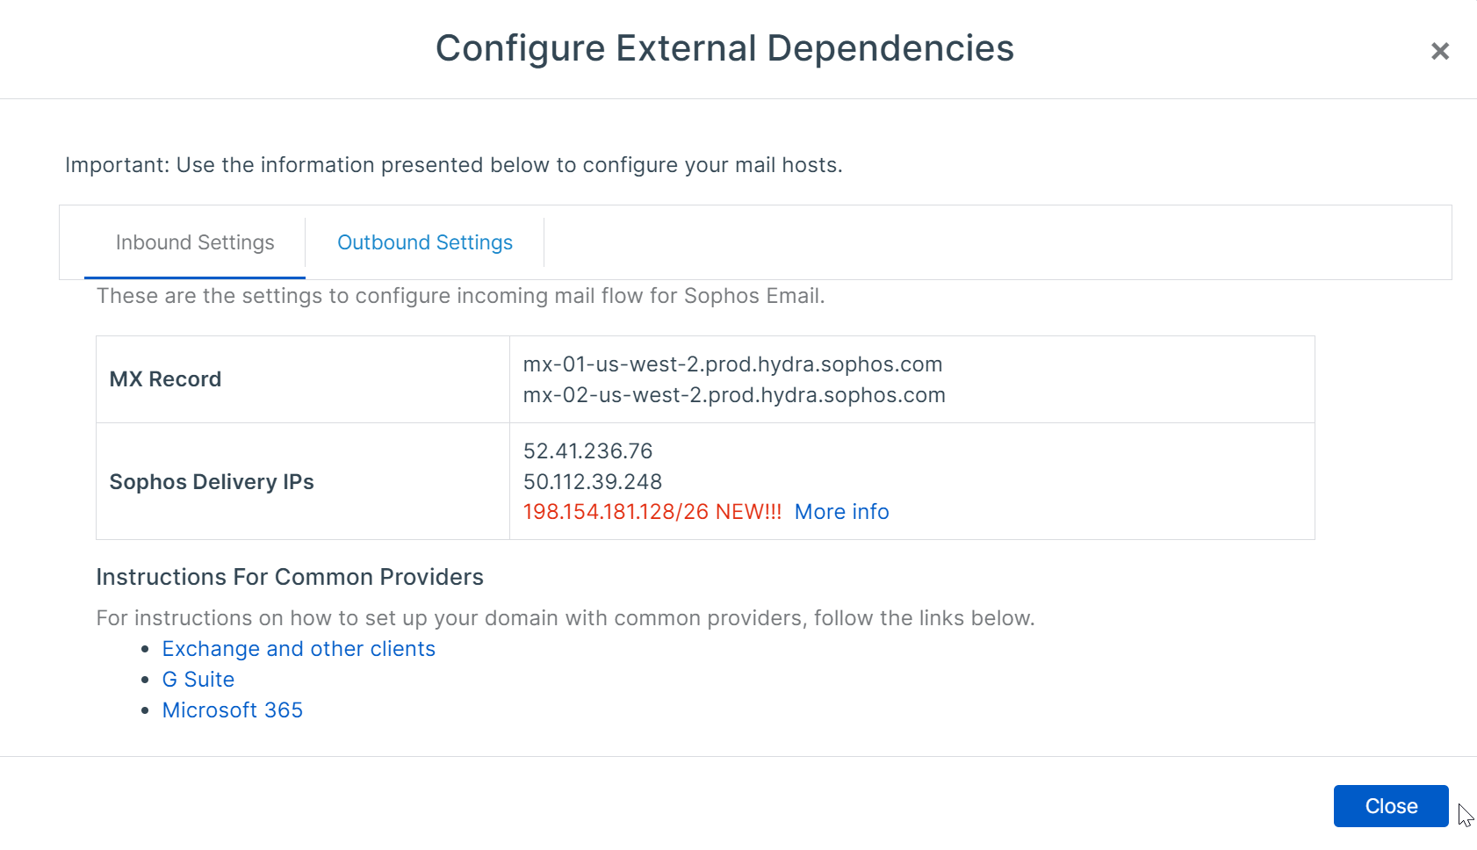Click the common providers instructions sentence
Screen dimensions: 1477x850
coord(565,618)
